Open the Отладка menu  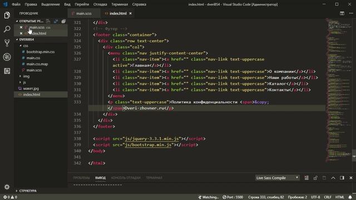[x=100, y=4]
